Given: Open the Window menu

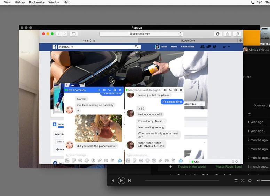Looking at the screenshot, I should [54, 2].
